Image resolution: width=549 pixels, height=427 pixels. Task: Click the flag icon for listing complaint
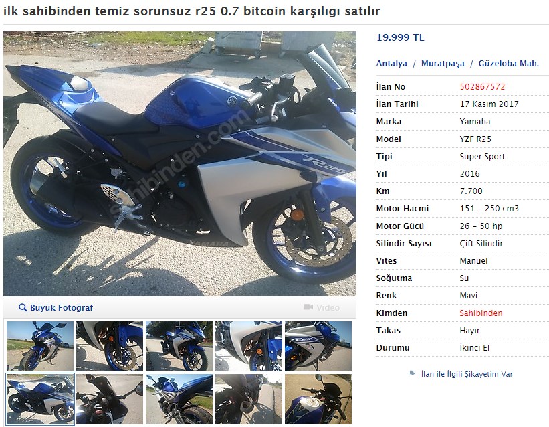[x=412, y=374]
